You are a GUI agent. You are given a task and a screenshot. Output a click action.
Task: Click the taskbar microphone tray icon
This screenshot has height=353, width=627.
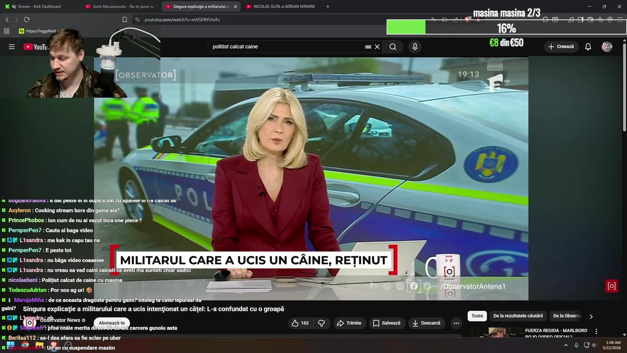(576, 345)
